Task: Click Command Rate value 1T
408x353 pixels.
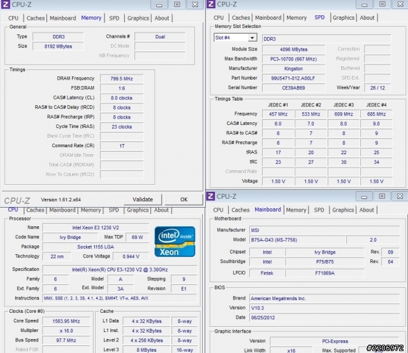Action: click(x=122, y=146)
